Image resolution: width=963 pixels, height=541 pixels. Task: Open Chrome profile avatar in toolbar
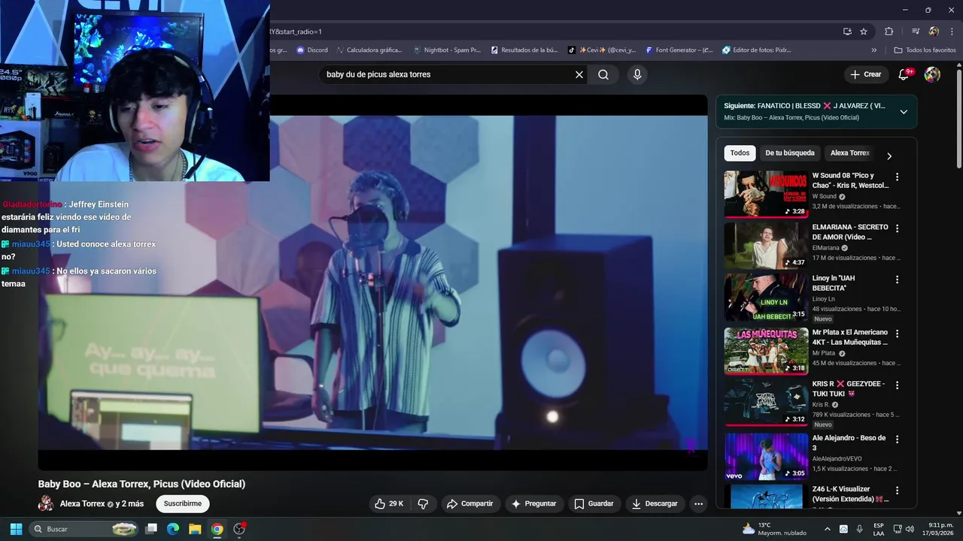(x=934, y=32)
